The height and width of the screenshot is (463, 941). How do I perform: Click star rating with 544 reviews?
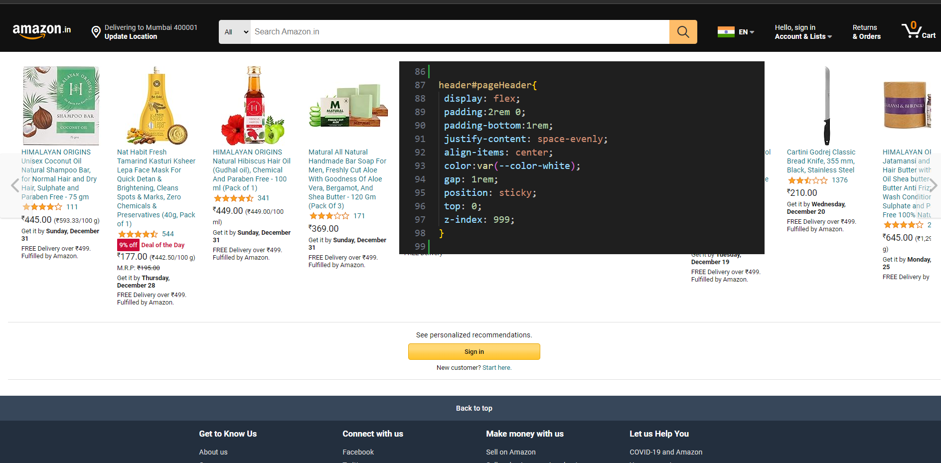(x=138, y=234)
